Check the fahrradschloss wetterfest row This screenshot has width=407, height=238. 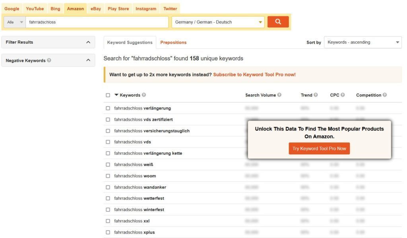108,198
